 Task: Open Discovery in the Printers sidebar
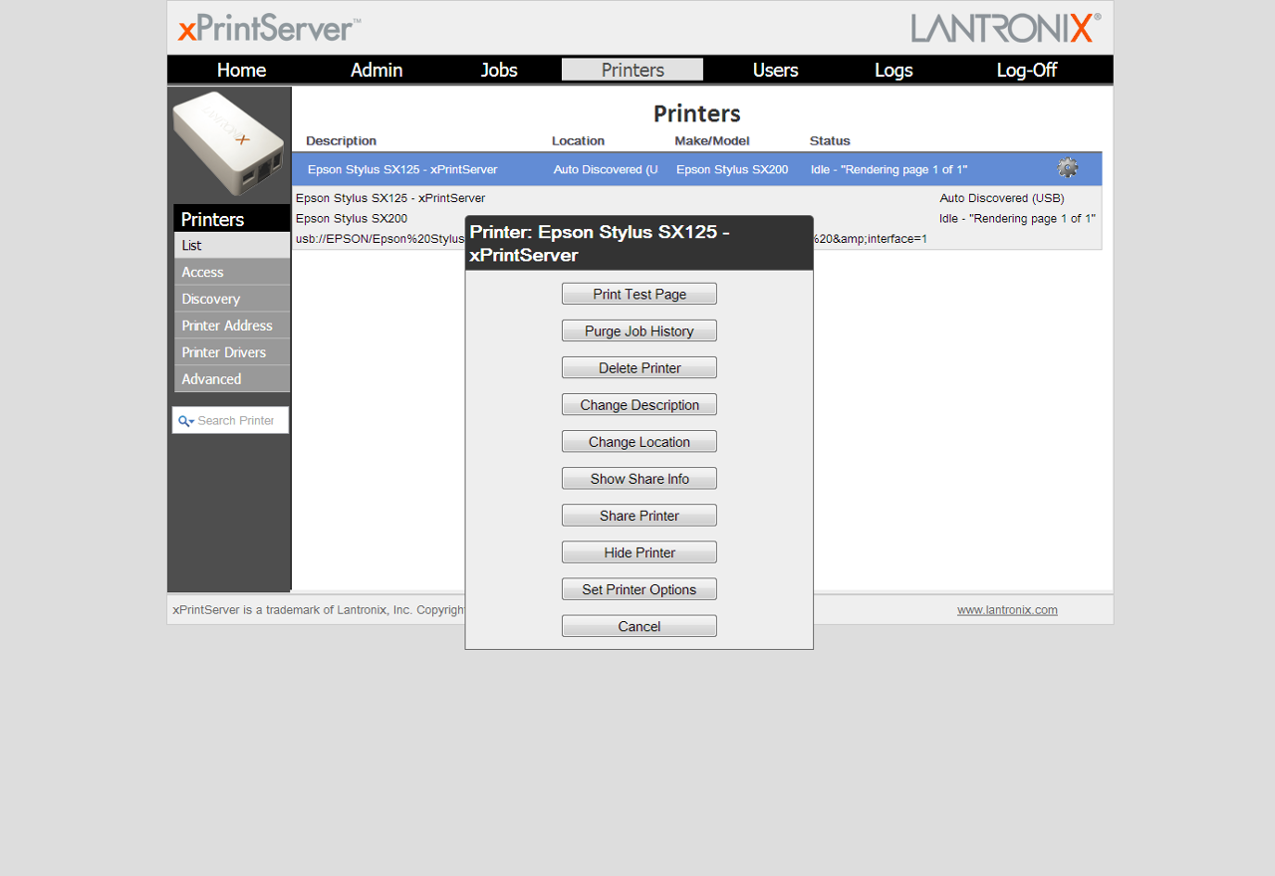(x=232, y=299)
